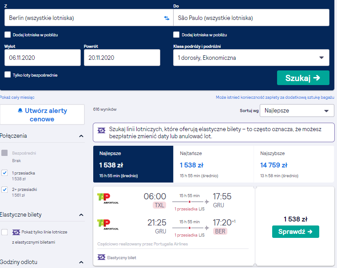Select the Najszybsze results tab

[x=294, y=164]
